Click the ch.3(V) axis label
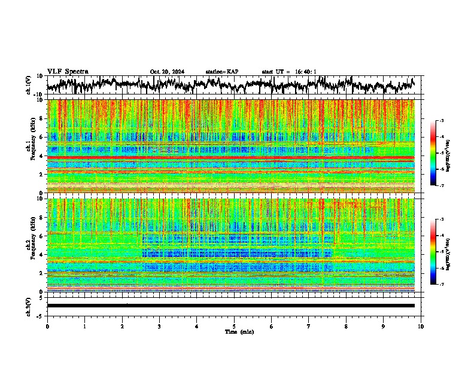This screenshot has width=474, height=366. click(29, 307)
